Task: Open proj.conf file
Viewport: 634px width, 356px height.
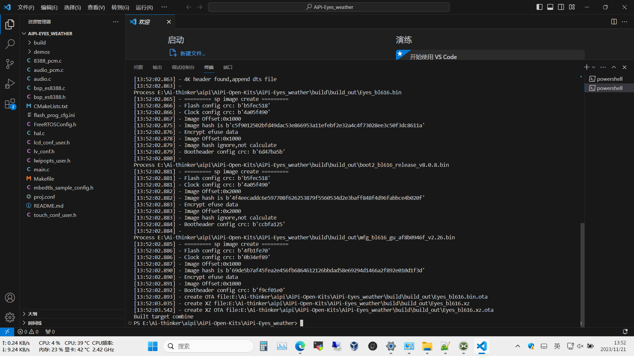Action: click(72, 197)
